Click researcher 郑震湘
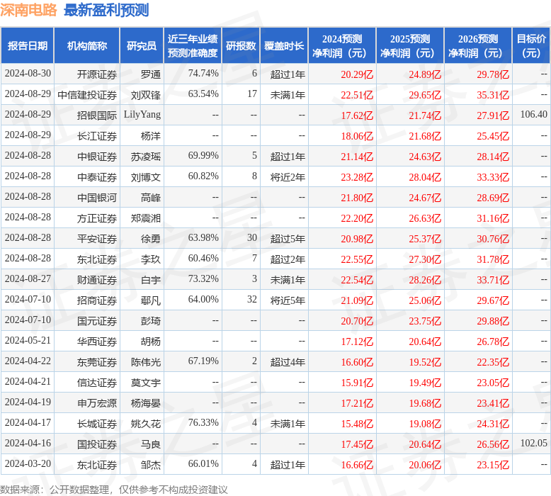This screenshot has width=551, height=496. [146, 218]
